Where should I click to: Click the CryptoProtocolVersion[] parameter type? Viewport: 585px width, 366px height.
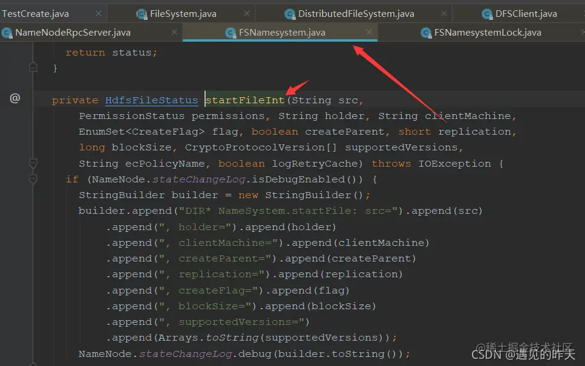(261, 147)
